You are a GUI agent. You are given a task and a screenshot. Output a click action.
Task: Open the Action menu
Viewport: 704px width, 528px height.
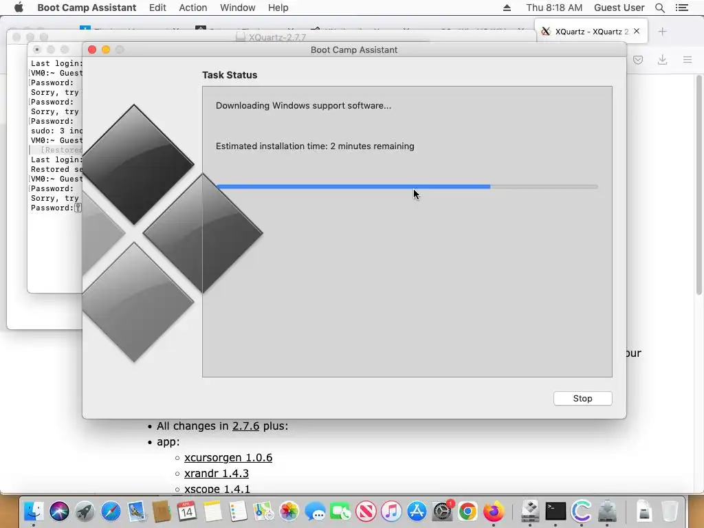point(193,8)
